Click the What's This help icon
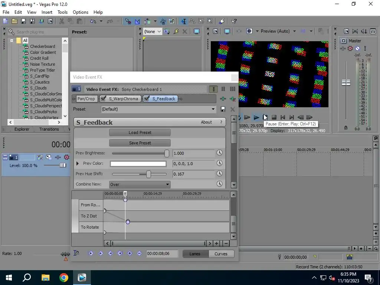380x285 pixels. click(234, 21)
